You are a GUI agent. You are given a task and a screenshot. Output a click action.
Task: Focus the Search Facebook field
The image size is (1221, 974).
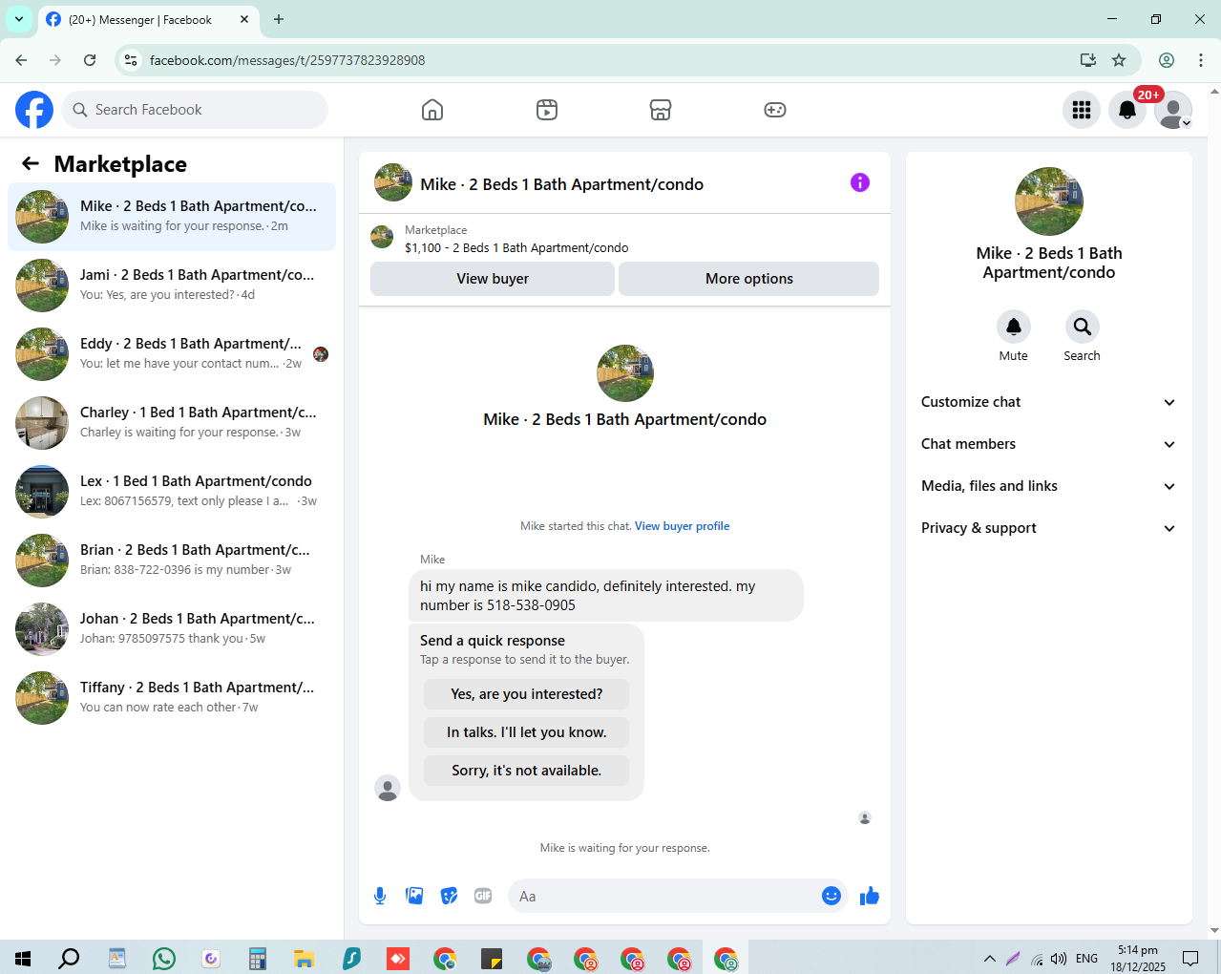[195, 110]
